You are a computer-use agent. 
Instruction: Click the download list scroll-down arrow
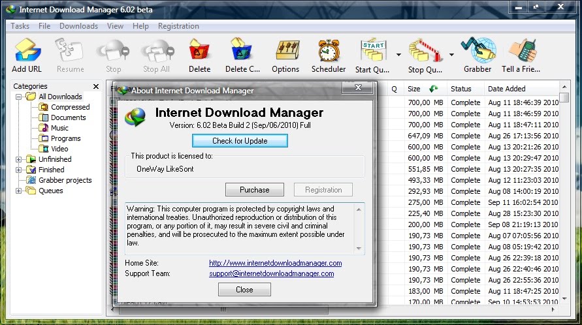[x=564, y=299]
